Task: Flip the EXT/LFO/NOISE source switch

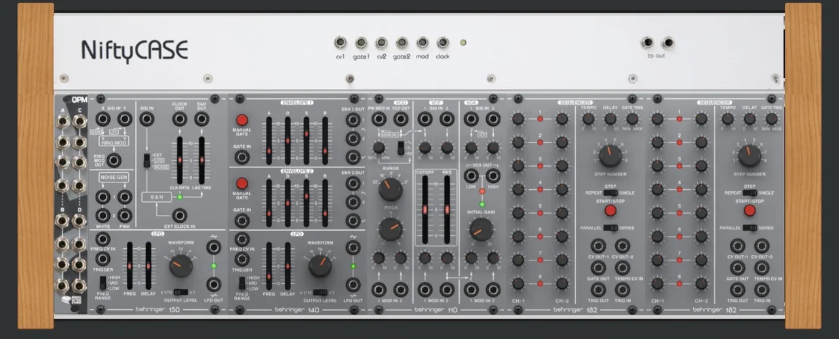Action: (x=145, y=160)
